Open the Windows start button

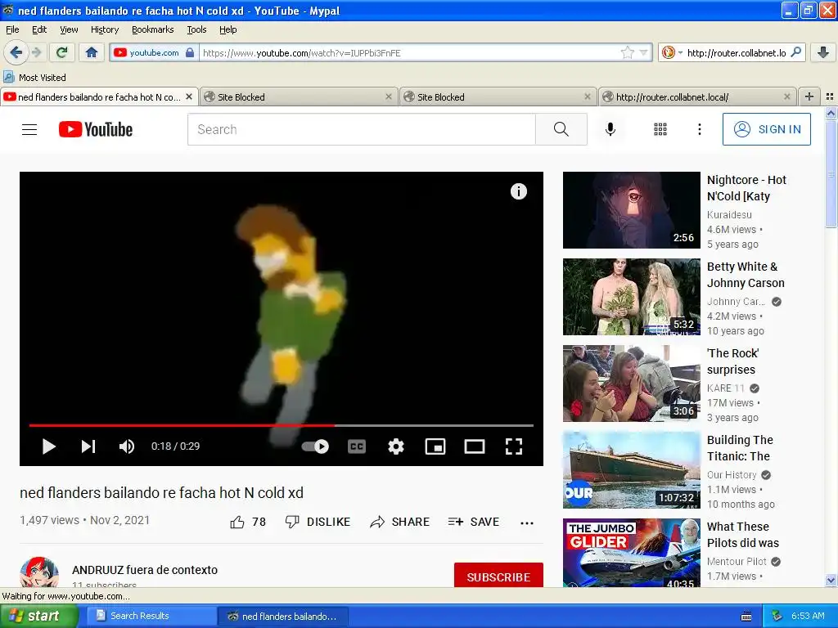pos(39,616)
